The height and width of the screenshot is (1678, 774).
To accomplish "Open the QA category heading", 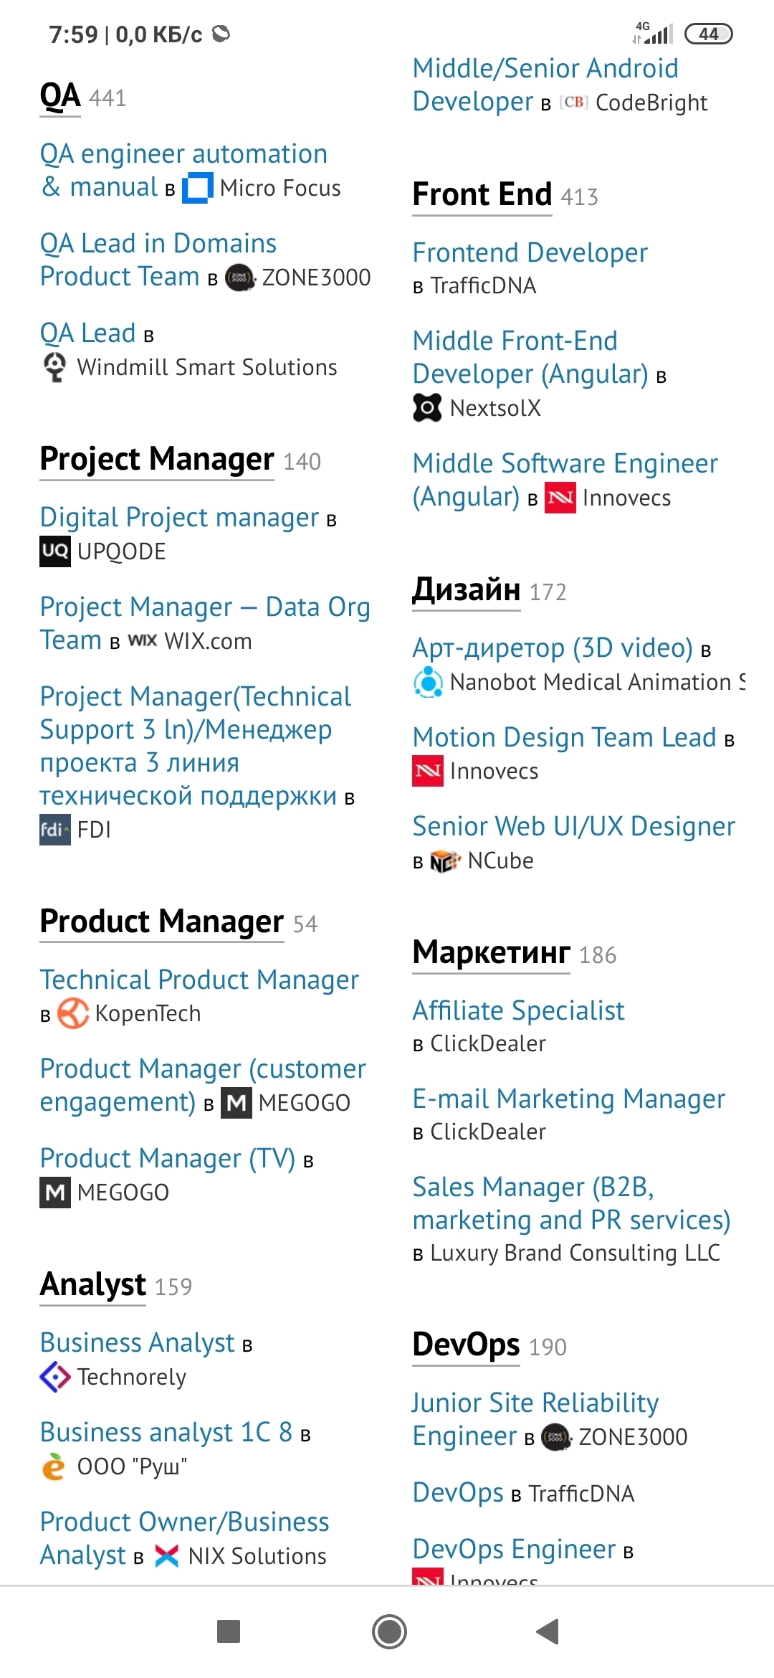I will point(60,97).
